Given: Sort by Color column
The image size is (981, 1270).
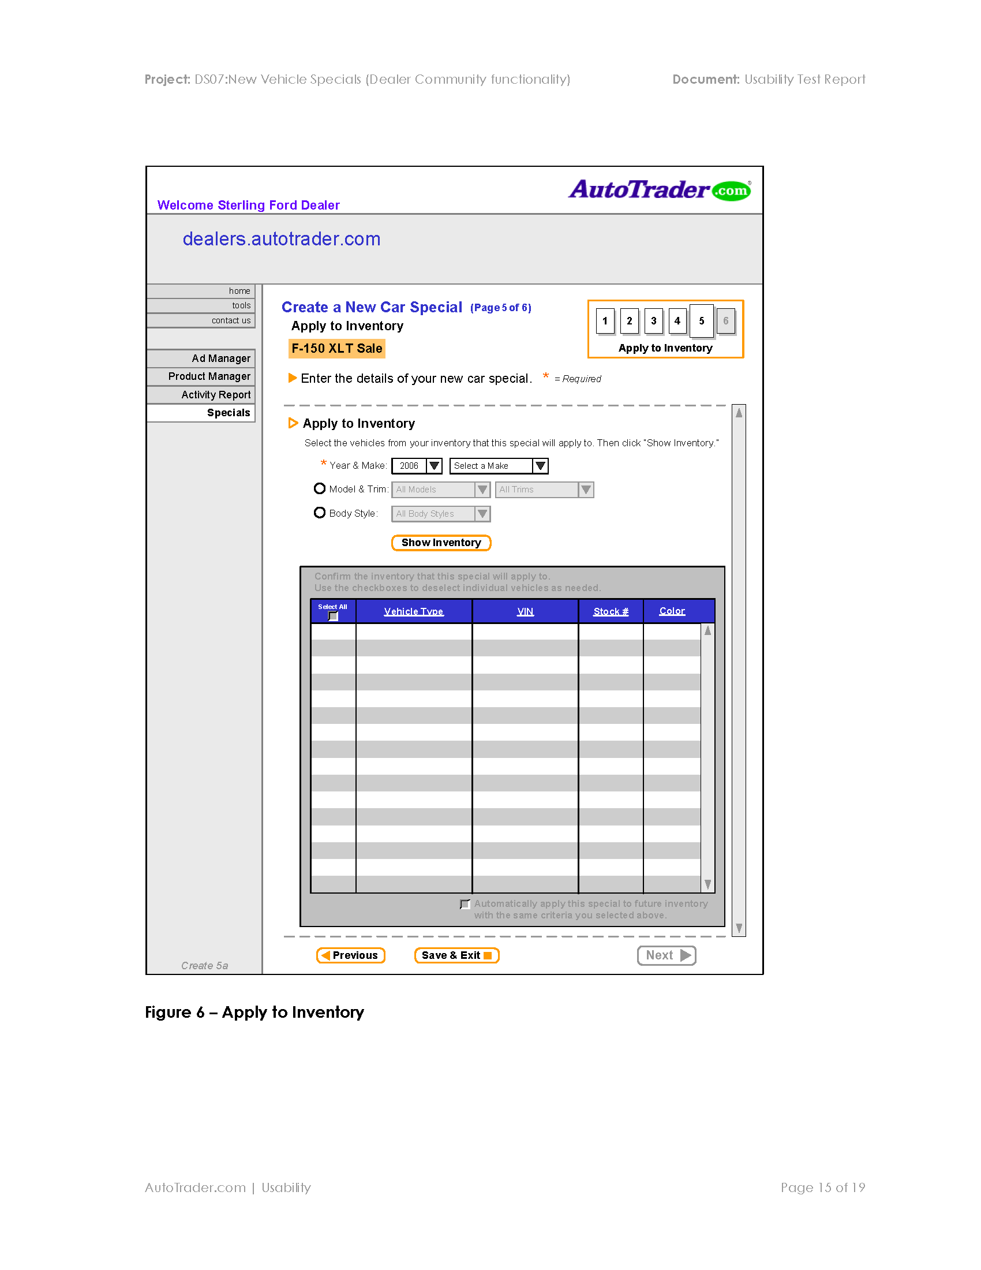Looking at the screenshot, I should (672, 611).
